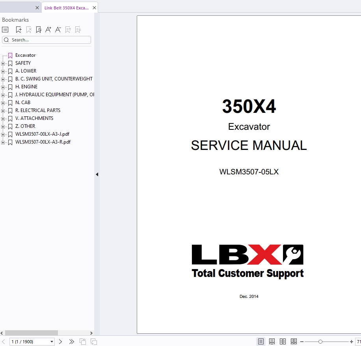Go to previous view
The image size is (361, 346).
coord(83,342)
